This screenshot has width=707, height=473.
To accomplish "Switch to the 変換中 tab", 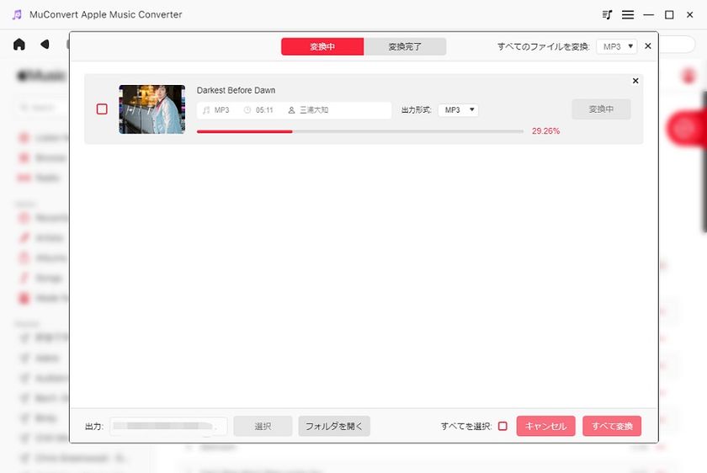I will pyautogui.click(x=322, y=46).
